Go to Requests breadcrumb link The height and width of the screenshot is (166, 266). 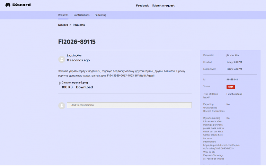coord(79,25)
